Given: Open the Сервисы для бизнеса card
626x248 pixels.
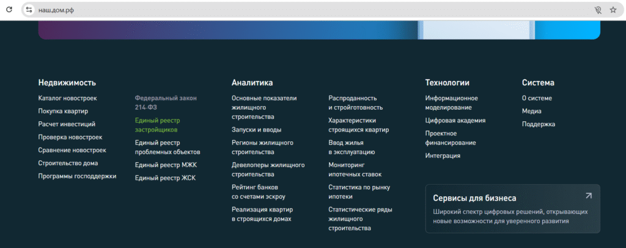Looking at the screenshot, I should tap(501, 209).
